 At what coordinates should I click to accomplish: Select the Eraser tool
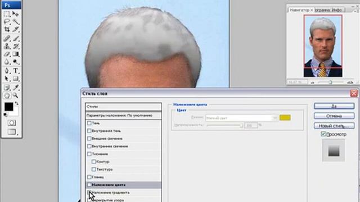(7, 54)
